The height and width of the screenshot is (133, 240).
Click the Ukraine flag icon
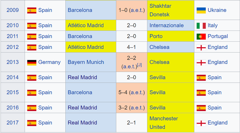tap(201, 10)
